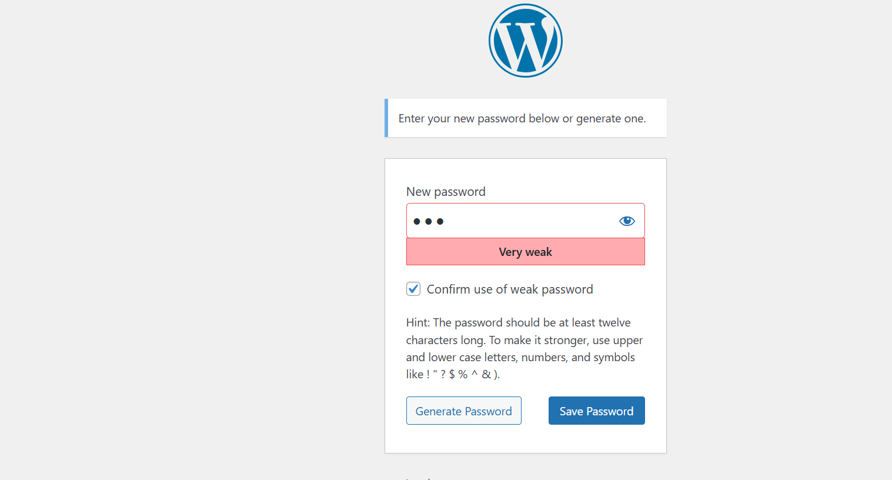
Task: Click the word 'Generate' on the Generate button
Action: tap(438, 411)
